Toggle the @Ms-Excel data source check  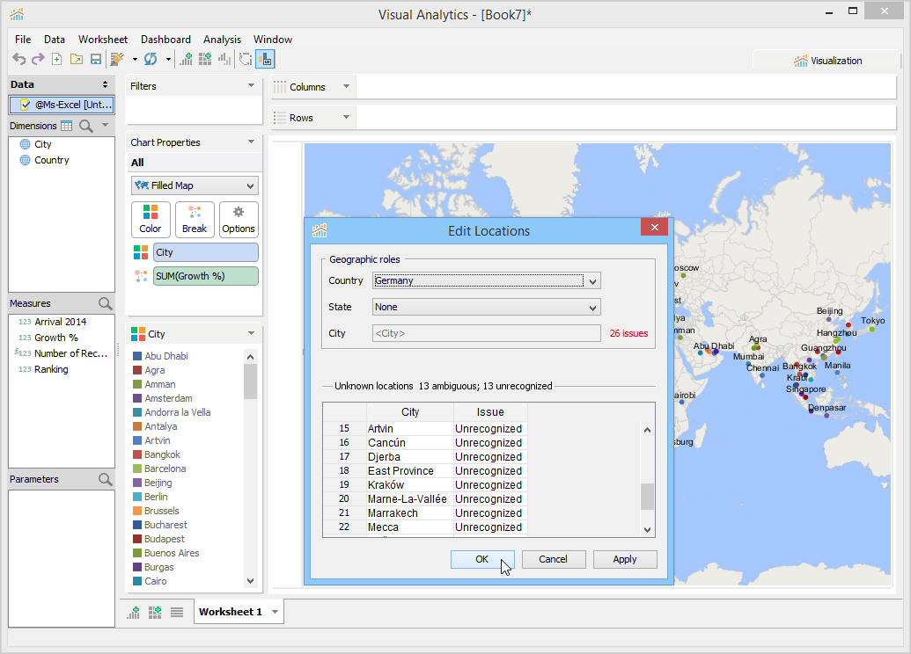(x=26, y=105)
